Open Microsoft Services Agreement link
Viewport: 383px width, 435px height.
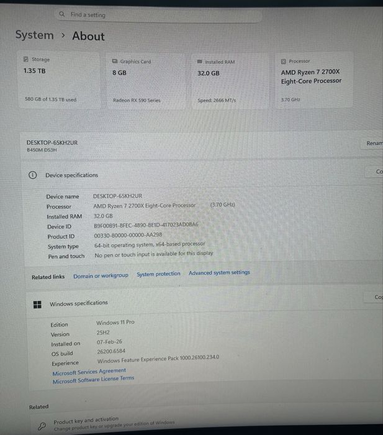[89, 372]
